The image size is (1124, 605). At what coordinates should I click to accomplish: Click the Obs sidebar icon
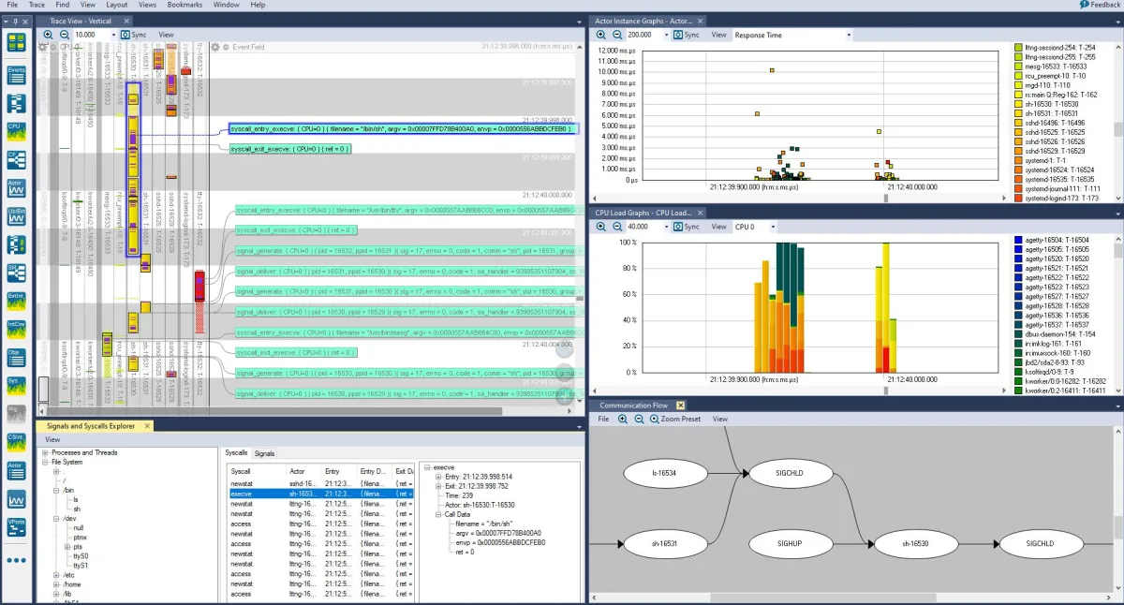coord(16,358)
